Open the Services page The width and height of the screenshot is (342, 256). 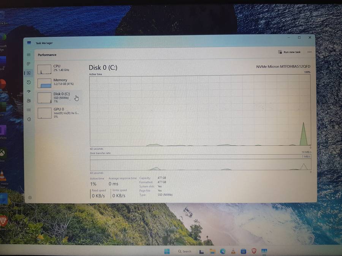(29, 119)
